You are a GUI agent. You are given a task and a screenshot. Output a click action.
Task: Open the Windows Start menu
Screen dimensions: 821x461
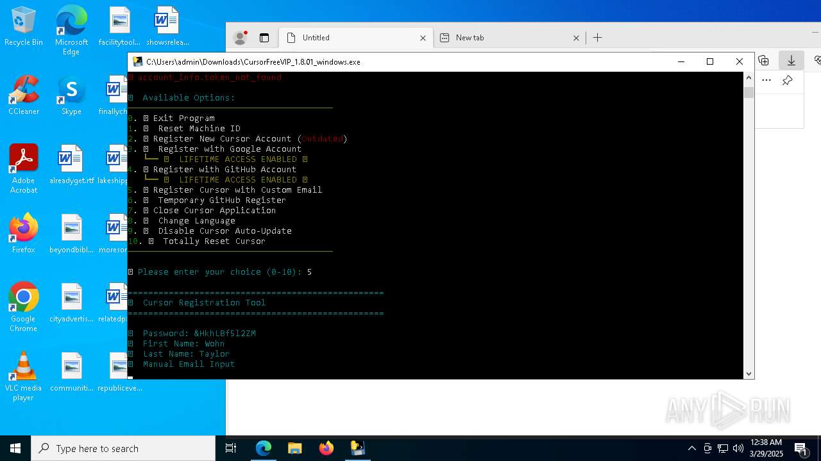[15, 448]
